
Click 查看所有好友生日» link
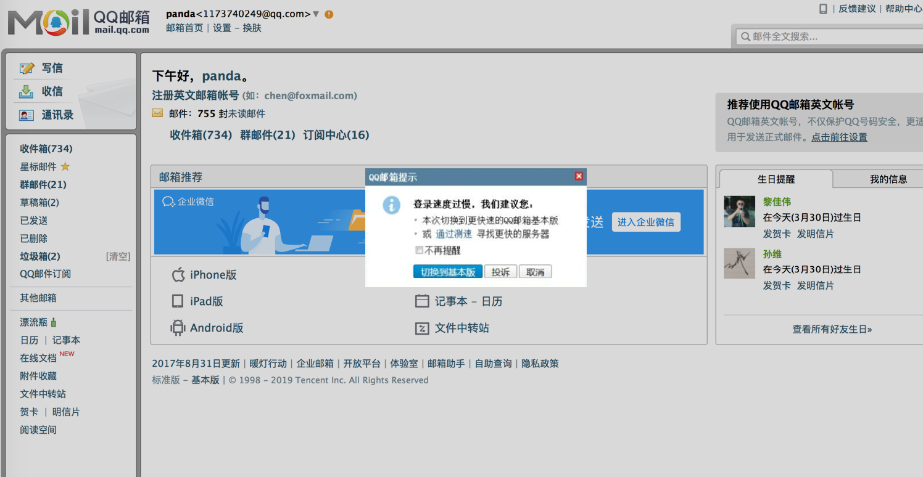[832, 329]
